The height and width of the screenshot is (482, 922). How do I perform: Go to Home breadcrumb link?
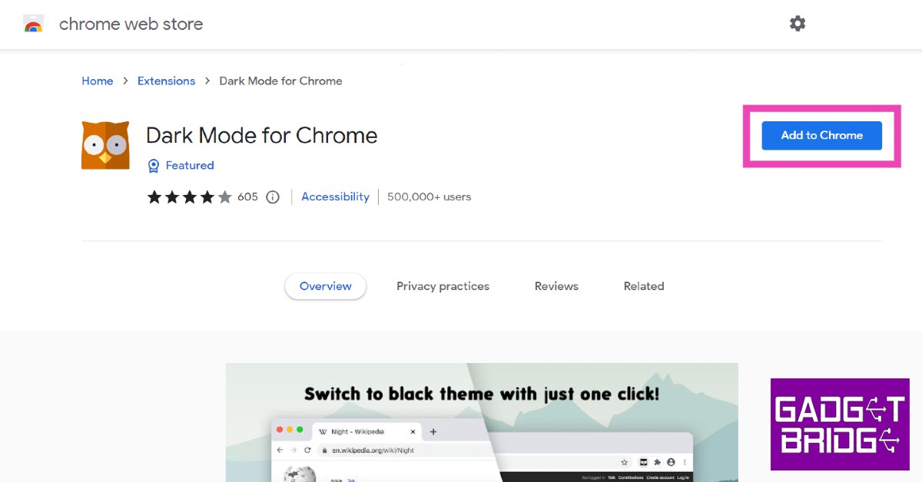coord(98,81)
